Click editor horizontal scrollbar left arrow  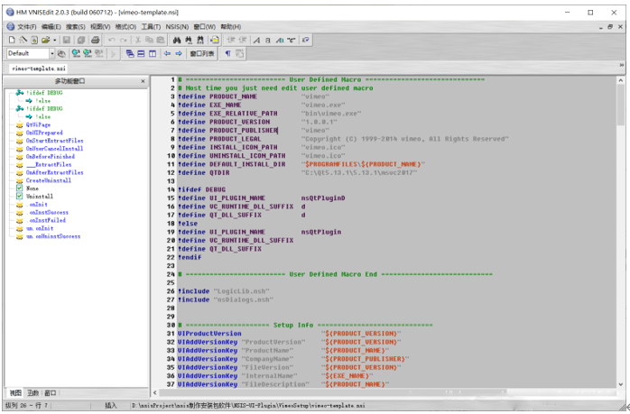coord(155,392)
